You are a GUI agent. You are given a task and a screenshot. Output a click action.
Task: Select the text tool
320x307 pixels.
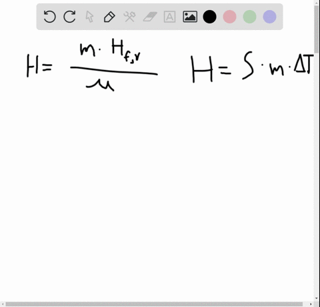coord(169,17)
